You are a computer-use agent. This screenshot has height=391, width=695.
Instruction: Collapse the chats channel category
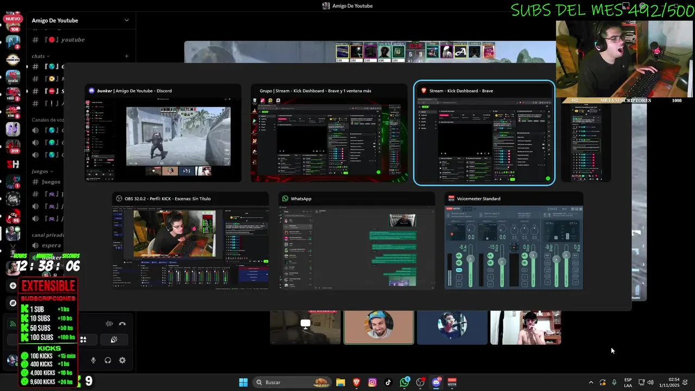pyautogui.click(x=41, y=56)
